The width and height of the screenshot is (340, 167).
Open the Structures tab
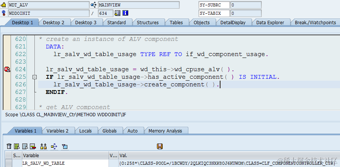(x=148, y=23)
